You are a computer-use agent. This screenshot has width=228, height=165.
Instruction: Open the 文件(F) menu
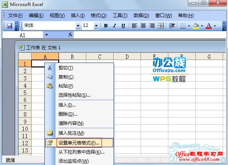[x=15, y=16]
